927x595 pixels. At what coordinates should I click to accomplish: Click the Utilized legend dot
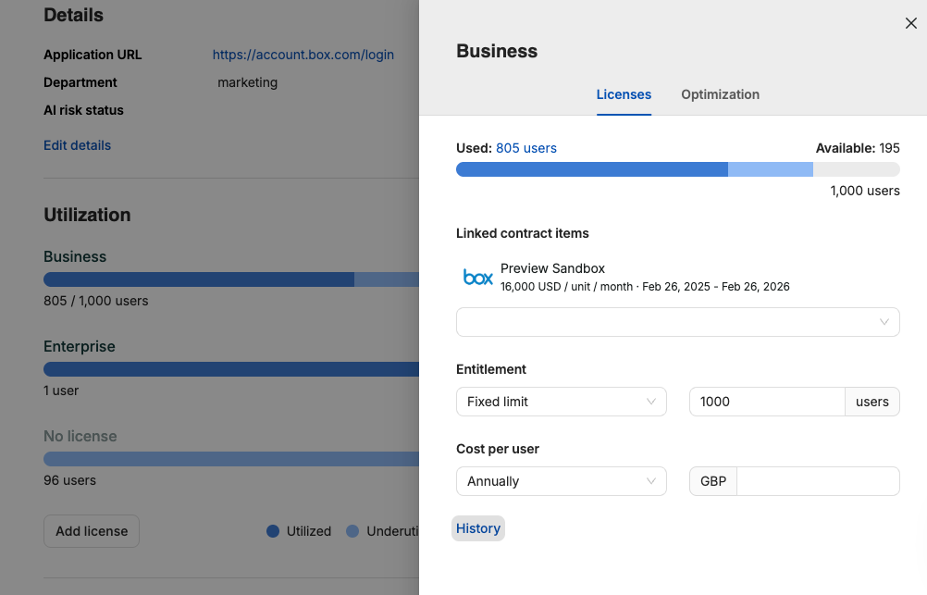[x=273, y=531]
